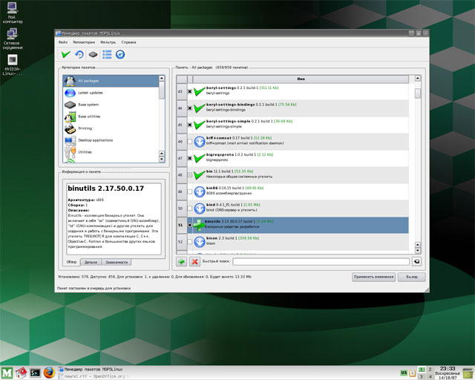
Task: Click the package list scrollbar bottom down arrow
Action: coord(418,251)
